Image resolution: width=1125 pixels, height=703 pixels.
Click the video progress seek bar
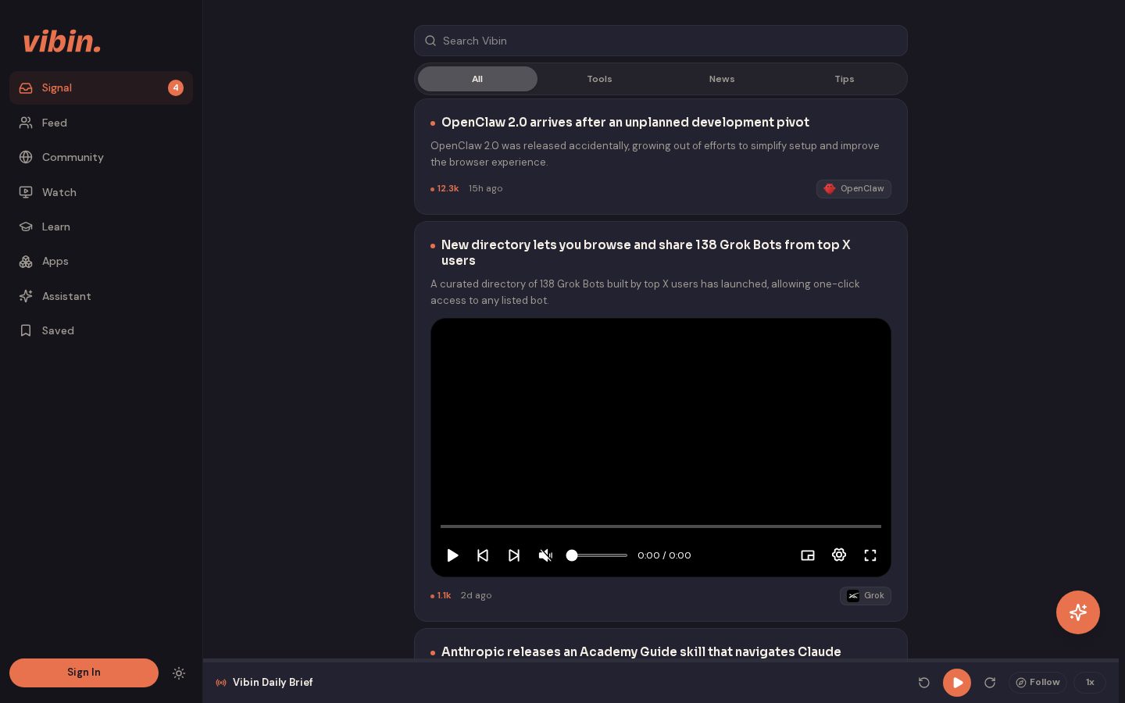pyautogui.click(x=661, y=526)
